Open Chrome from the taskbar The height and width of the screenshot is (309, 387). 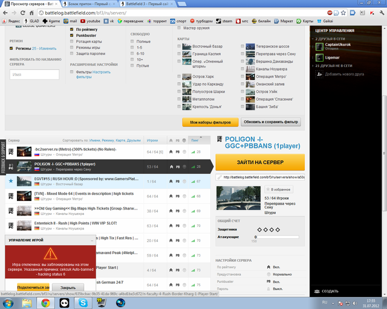pyautogui.click(x=45, y=303)
